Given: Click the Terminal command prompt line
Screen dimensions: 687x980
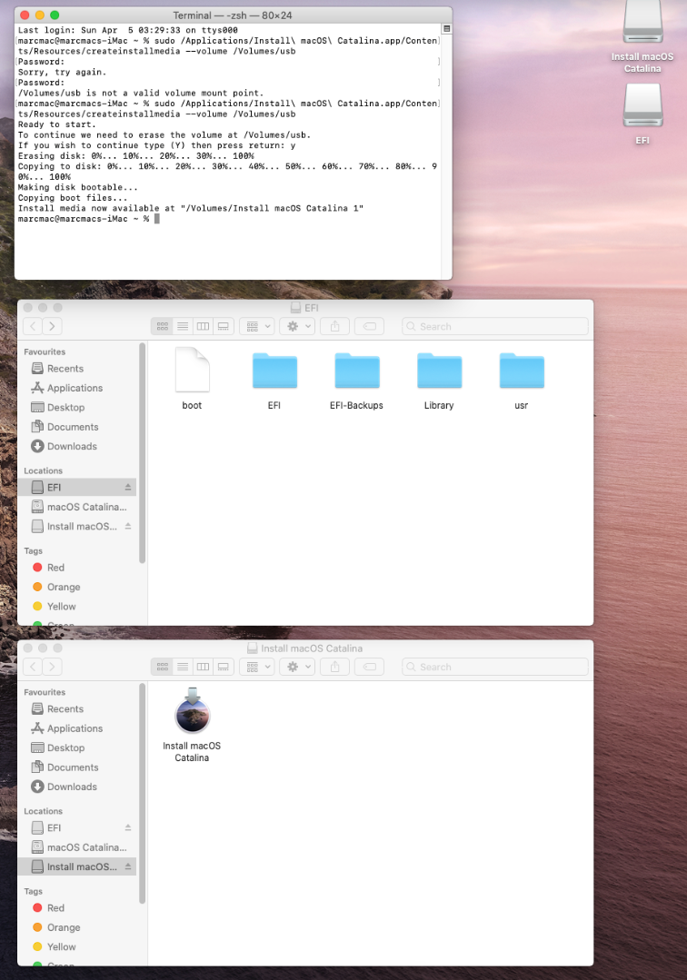Looking at the screenshot, I should (x=89, y=219).
